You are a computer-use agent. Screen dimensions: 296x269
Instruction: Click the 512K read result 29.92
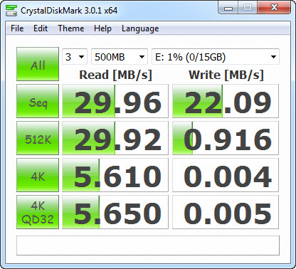115,138
